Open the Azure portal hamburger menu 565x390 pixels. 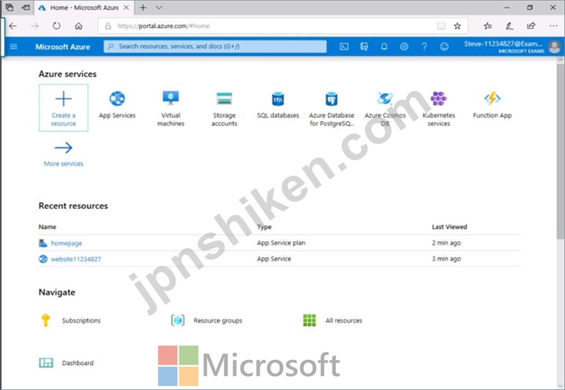14,46
